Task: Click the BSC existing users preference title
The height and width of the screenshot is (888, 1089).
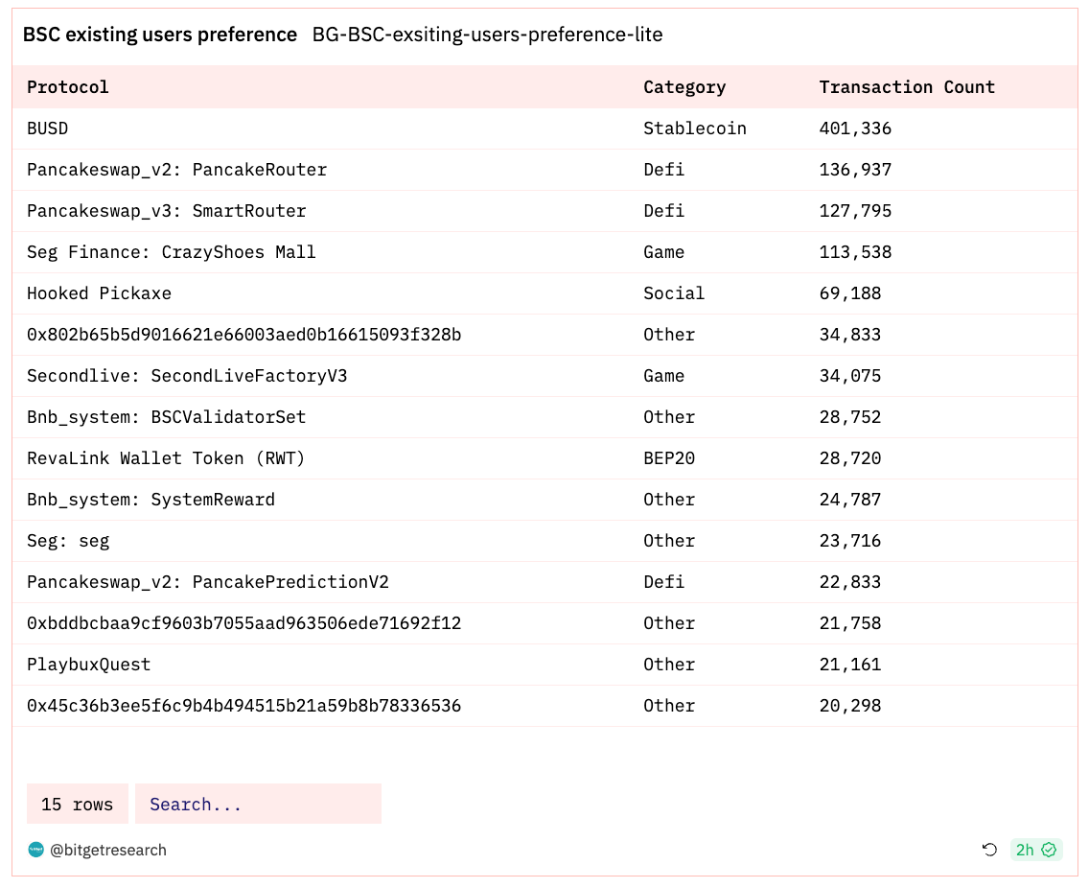Action: [x=160, y=35]
